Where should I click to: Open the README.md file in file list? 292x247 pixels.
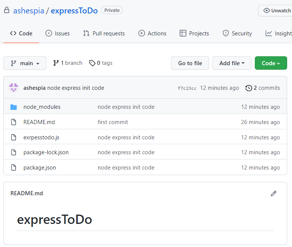[x=39, y=122]
